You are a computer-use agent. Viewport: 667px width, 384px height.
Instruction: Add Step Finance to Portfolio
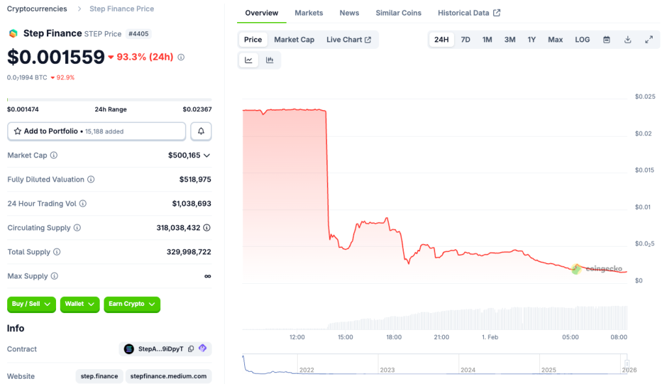pos(96,131)
